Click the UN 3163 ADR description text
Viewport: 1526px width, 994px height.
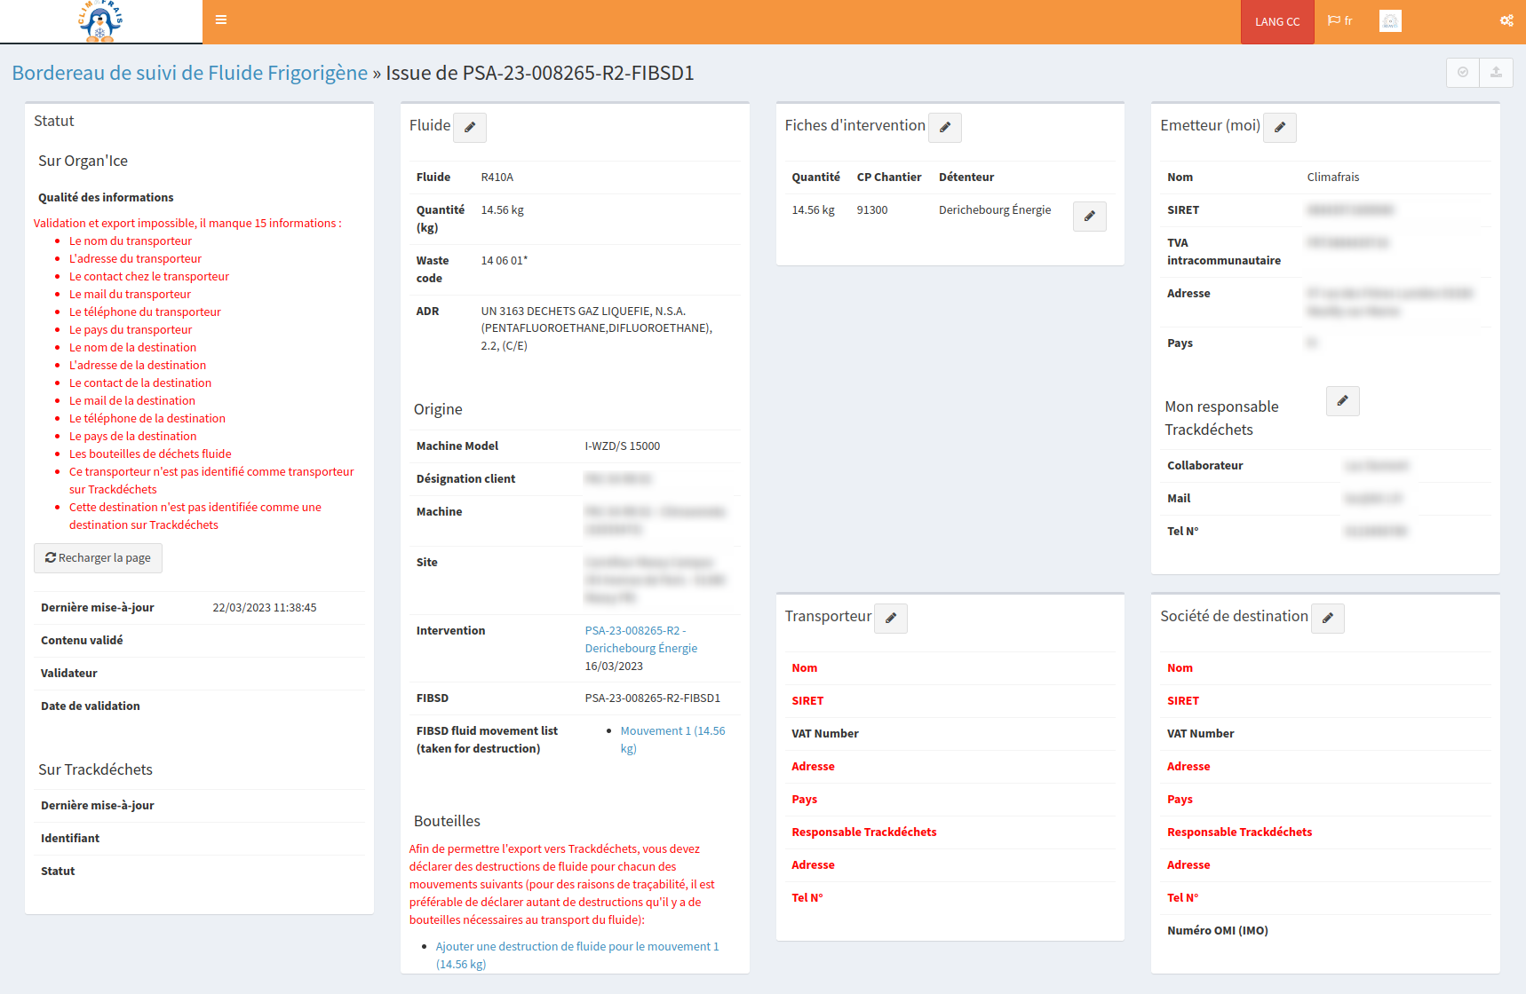pos(597,328)
